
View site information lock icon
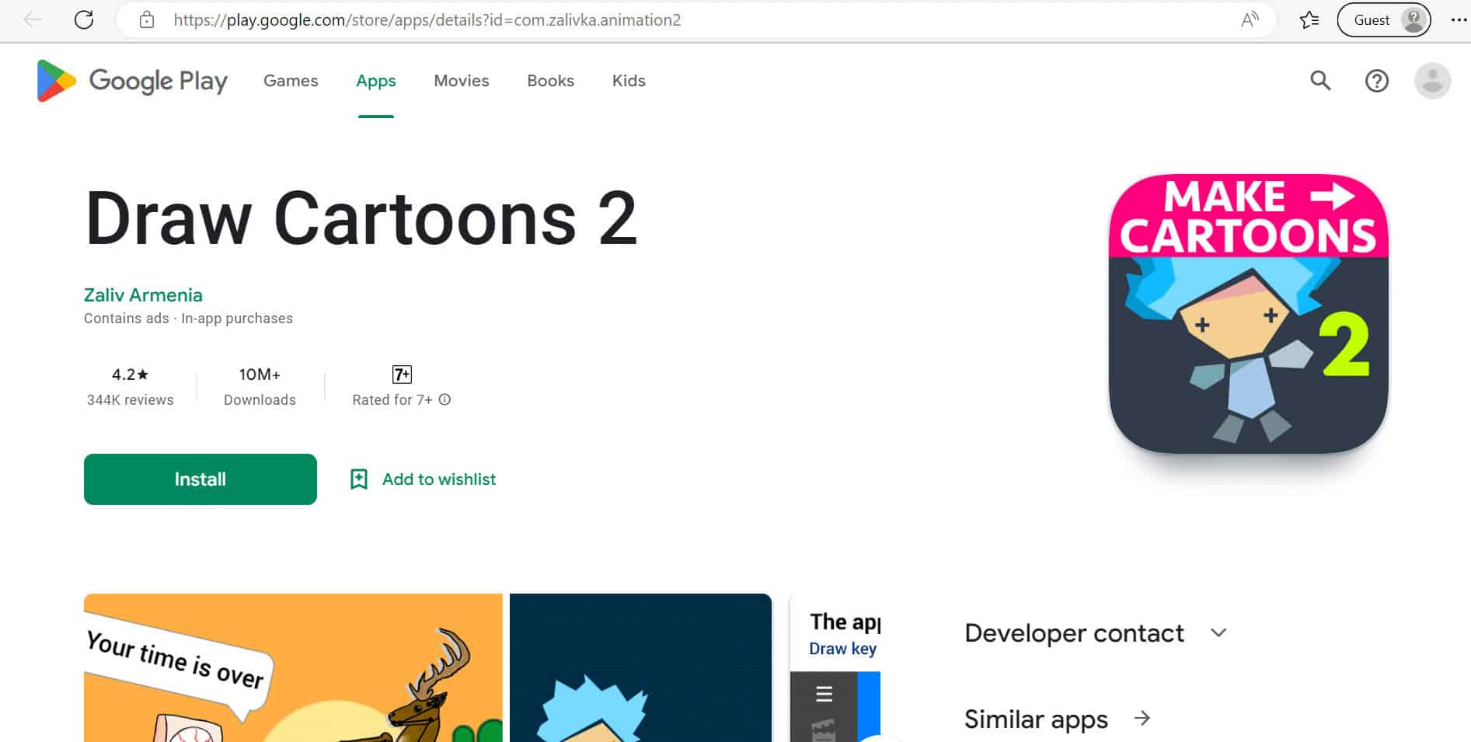pos(147,20)
